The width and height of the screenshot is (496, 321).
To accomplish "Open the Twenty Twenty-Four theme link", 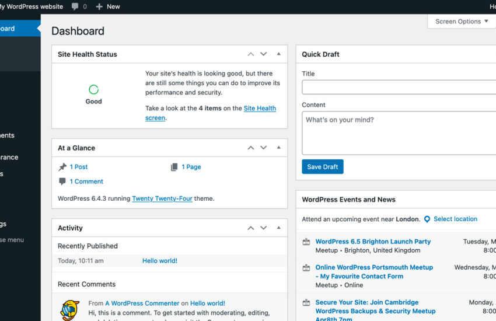I will click(x=162, y=198).
